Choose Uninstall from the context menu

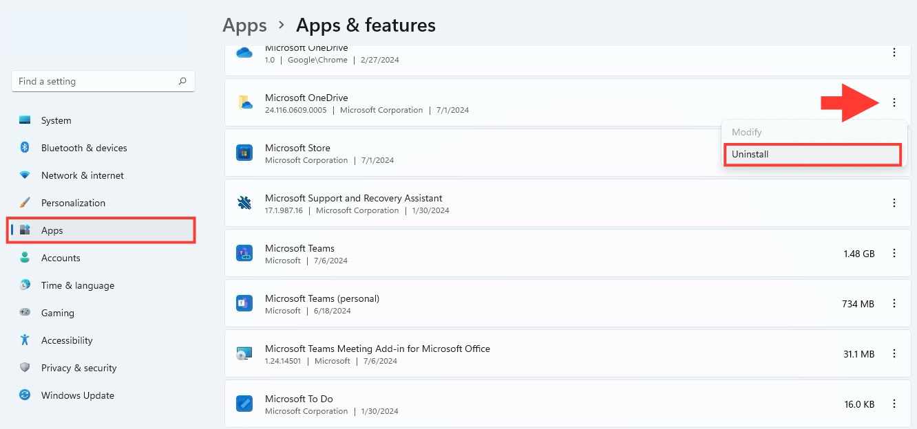[812, 154]
